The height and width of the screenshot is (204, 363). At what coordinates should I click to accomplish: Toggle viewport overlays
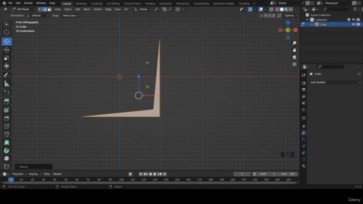[x=261, y=10]
